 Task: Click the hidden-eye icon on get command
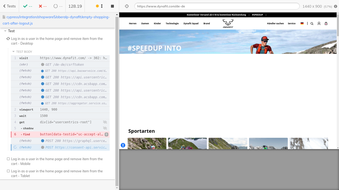pyautogui.click(x=105, y=122)
